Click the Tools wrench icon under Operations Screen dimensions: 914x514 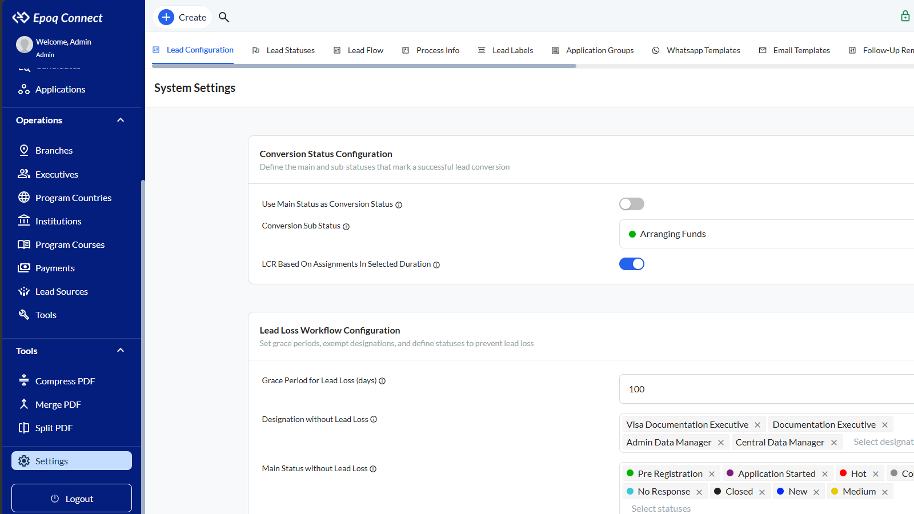[24, 315]
